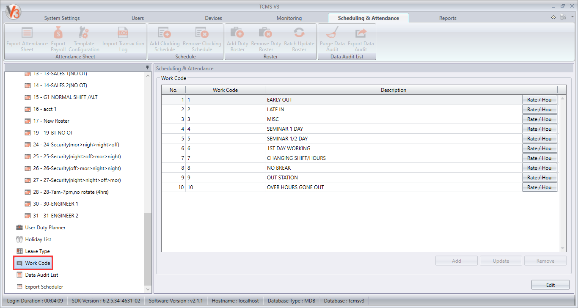This screenshot has width=578, height=308.
Task: Select roster 27-Security(night>night>off>mor)
Action: [x=77, y=180]
